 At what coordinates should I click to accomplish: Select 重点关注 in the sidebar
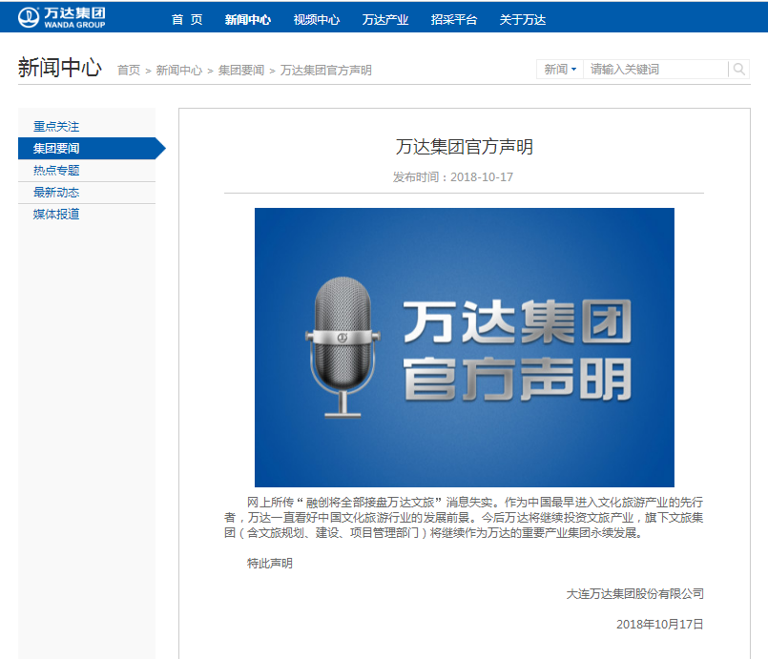point(56,126)
